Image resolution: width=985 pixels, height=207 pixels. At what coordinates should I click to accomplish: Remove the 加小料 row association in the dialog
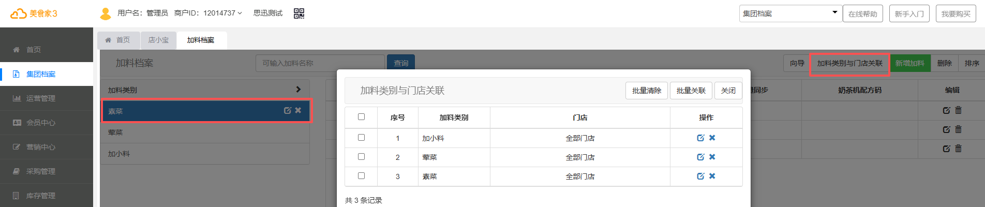(712, 138)
